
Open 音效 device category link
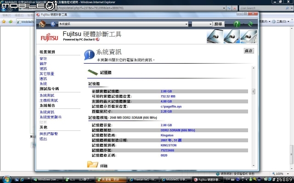coord(43,59)
